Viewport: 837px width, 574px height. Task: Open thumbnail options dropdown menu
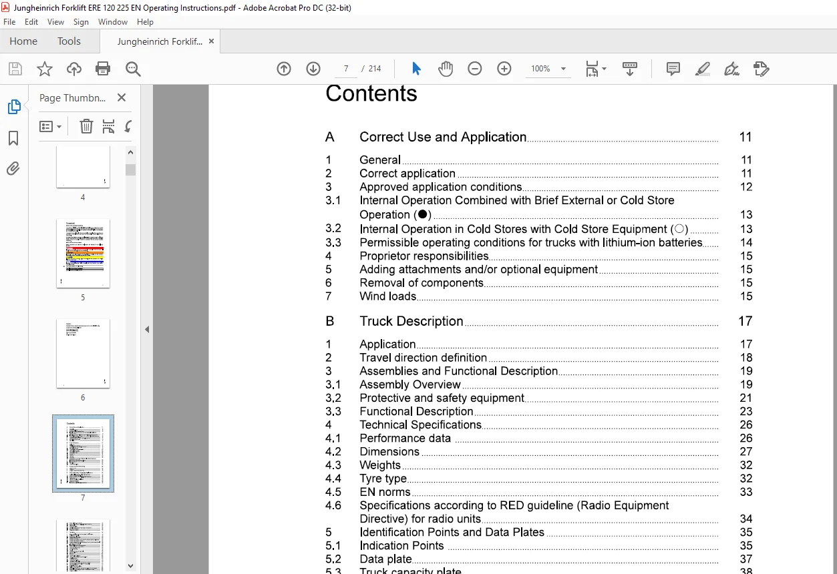pos(51,126)
